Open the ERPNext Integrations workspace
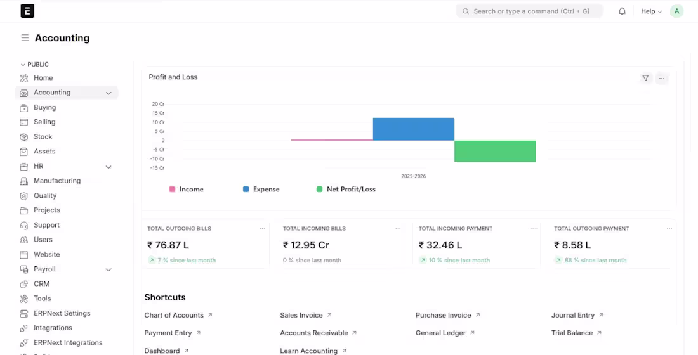Viewport: 698px width, 355px height. (x=68, y=342)
